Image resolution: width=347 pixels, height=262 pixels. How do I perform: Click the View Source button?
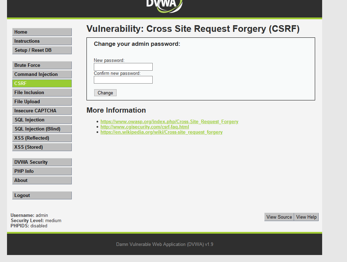pos(279,217)
